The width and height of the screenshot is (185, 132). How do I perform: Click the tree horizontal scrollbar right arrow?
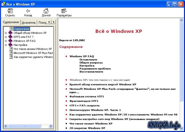pyautogui.click(x=51, y=126)
